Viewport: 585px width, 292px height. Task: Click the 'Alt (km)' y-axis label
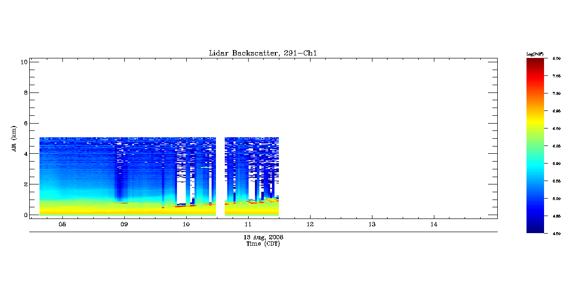click(15, 138)
